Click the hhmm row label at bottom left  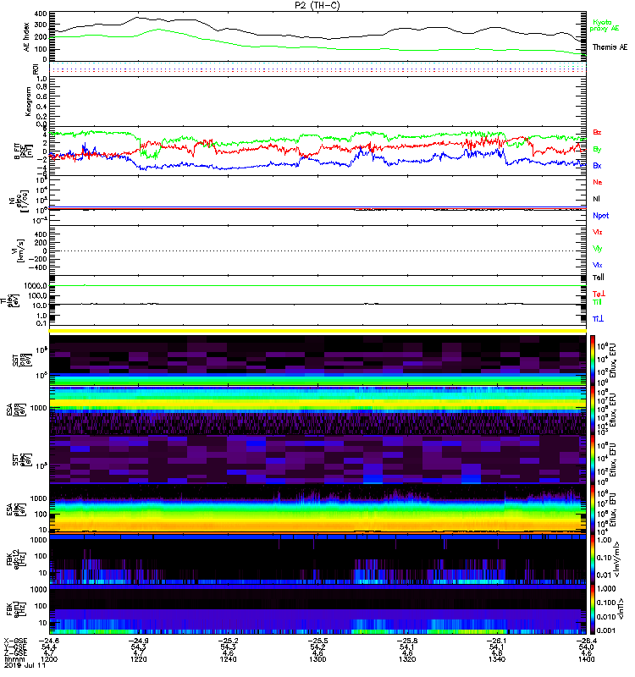[x=13, y=659]
